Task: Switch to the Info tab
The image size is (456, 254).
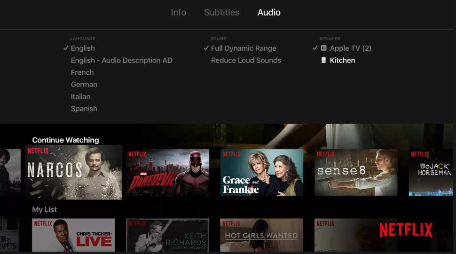Action: click(x=179, y=13)
